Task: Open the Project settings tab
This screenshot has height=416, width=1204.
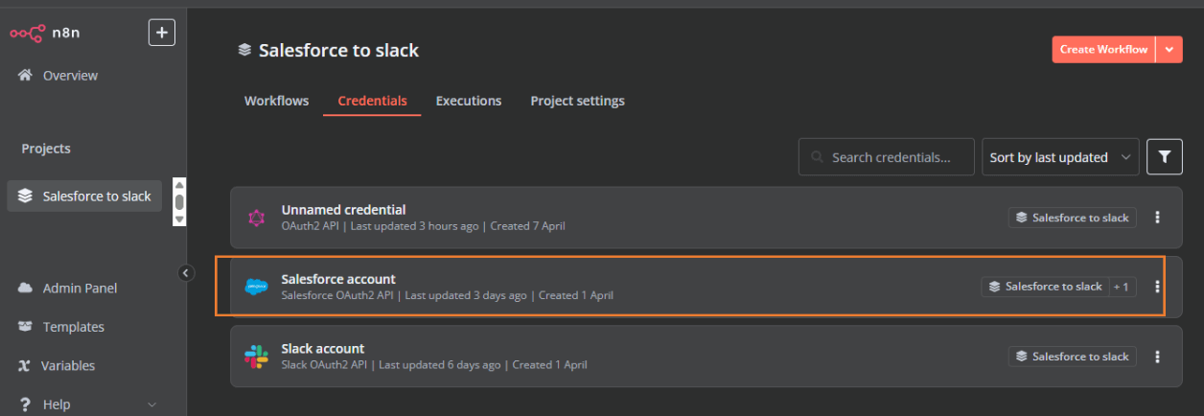Action: point(577,101)
